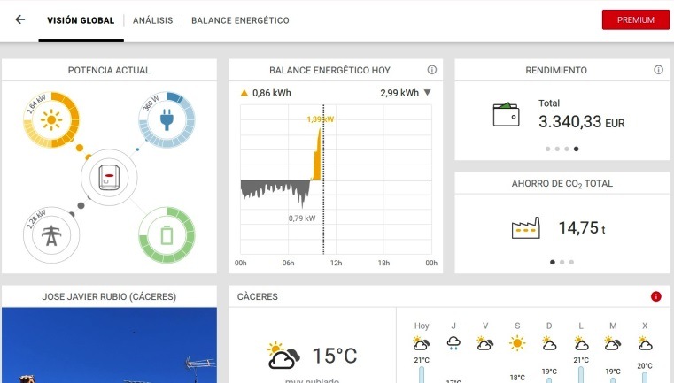The width and height of the screenshot is (674, 383).
Task: Click the red PREMIUM button
Action: [x=636, y=19]
